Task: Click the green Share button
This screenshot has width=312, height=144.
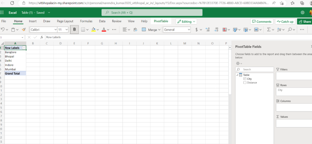Action: pos(305,22)
